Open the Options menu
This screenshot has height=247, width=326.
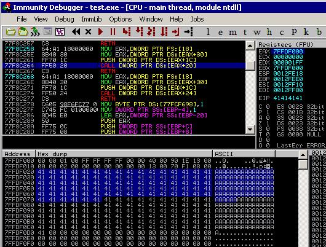[x=121, y=19]
